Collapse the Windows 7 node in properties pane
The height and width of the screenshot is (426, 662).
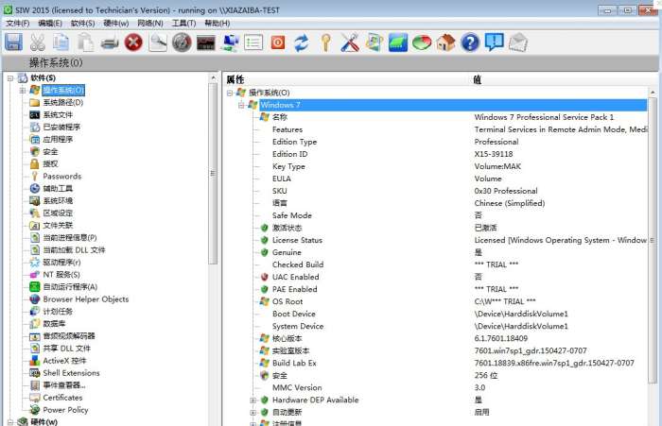[241, 105]
